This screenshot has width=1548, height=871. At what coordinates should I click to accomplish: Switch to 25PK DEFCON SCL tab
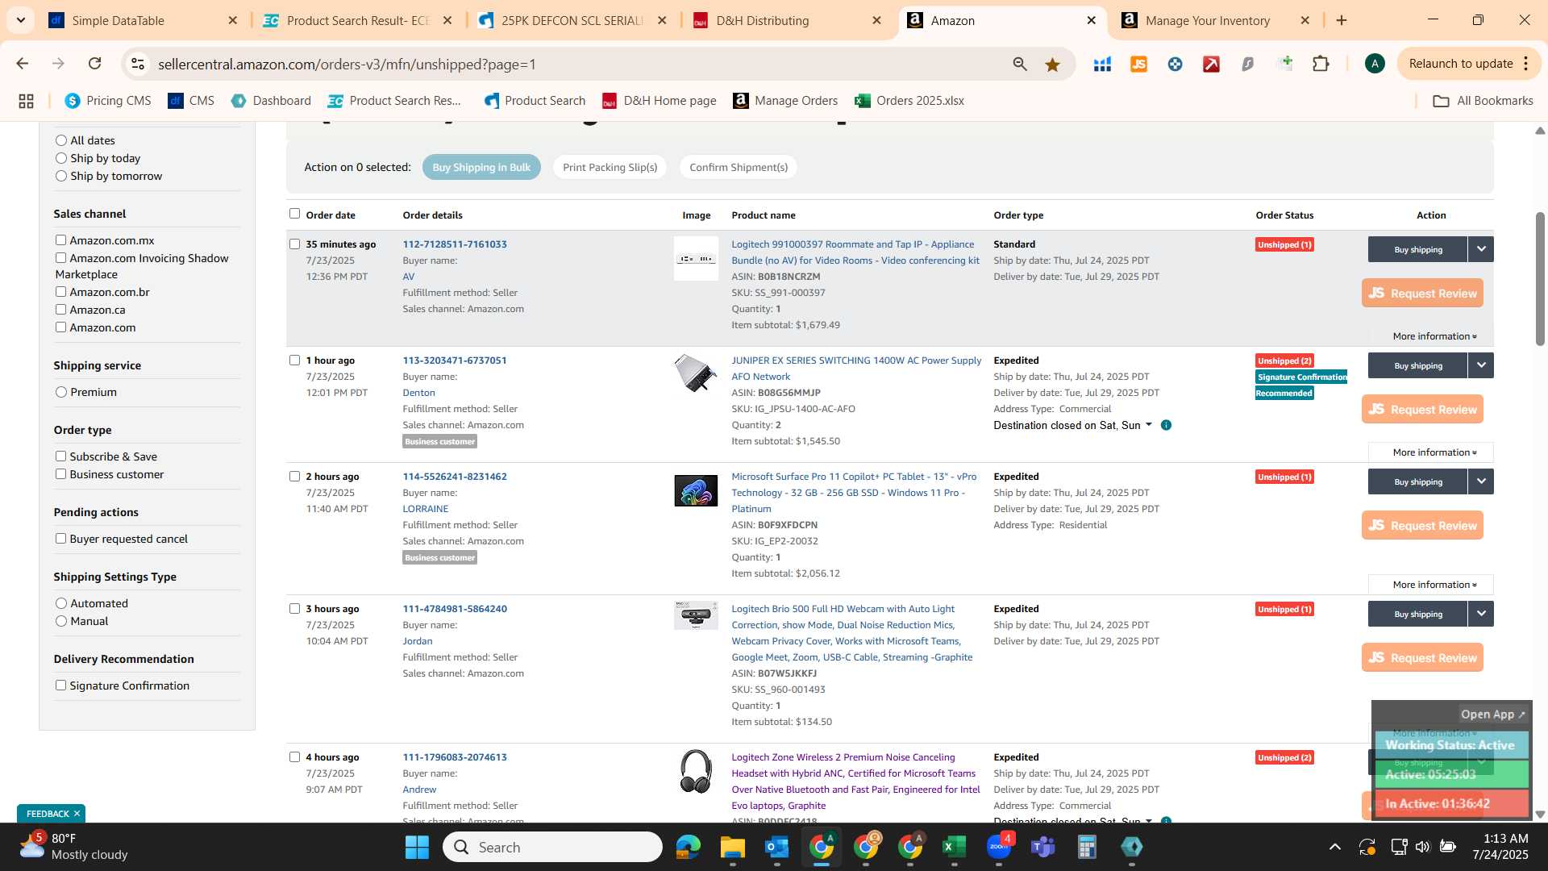(572, 21)
